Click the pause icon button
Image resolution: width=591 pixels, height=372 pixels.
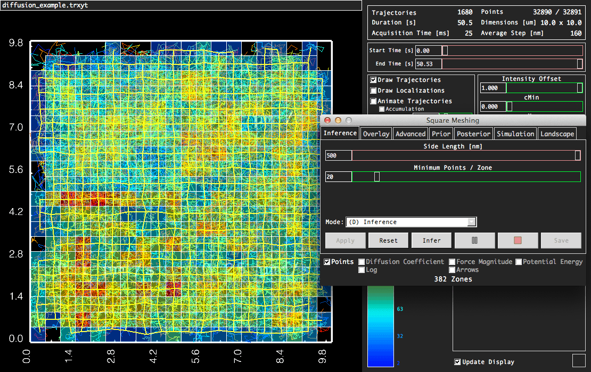475,241
